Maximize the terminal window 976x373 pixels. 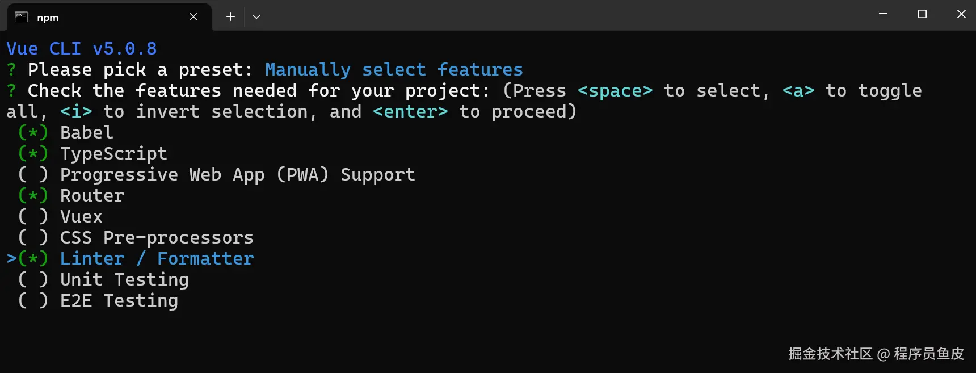pos(922,14)
